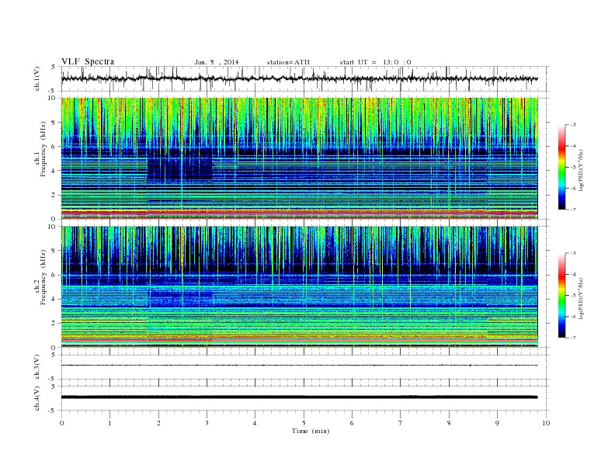This screenshot has height=475, width=615.
Task: Click the thick ch.4 waveform trace
Action: 299,397
